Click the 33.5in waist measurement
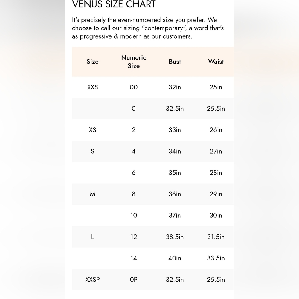The width and height of the screenshot is (299, 299). pos(216,258)
